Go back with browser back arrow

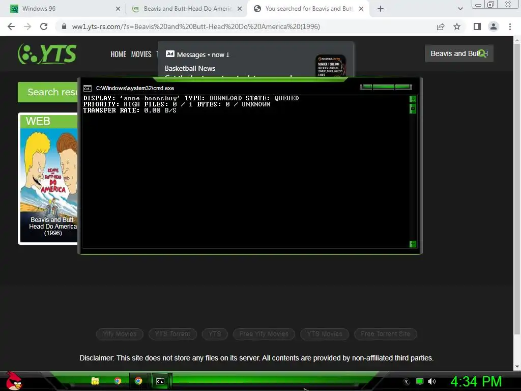11,26
